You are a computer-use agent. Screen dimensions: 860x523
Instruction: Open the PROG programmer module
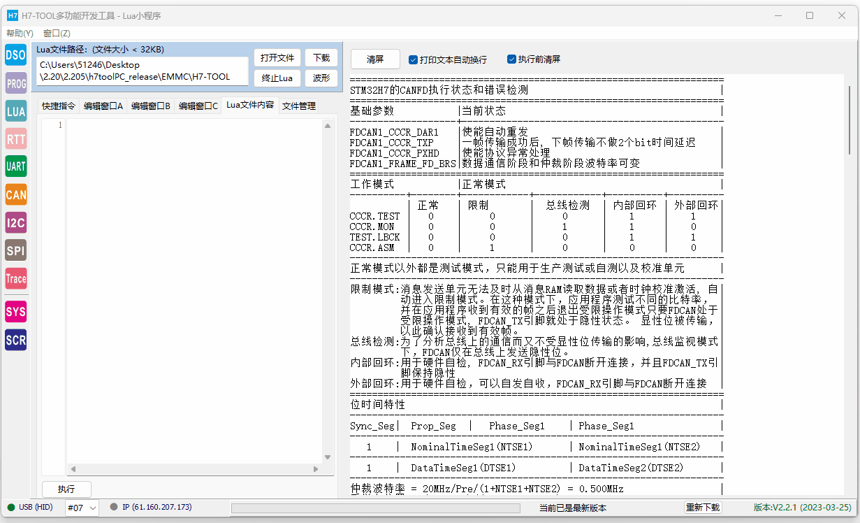(15, 83)
